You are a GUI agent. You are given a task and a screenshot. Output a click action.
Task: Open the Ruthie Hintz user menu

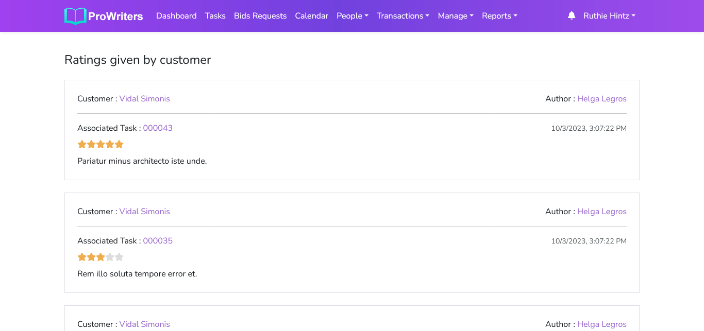[609, 16]
